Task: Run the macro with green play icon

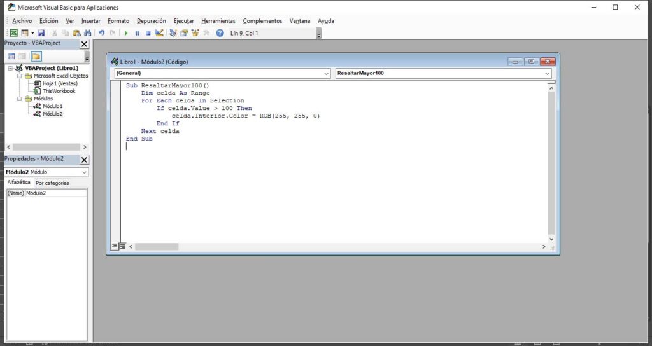Action: click(x=126, y=33)
